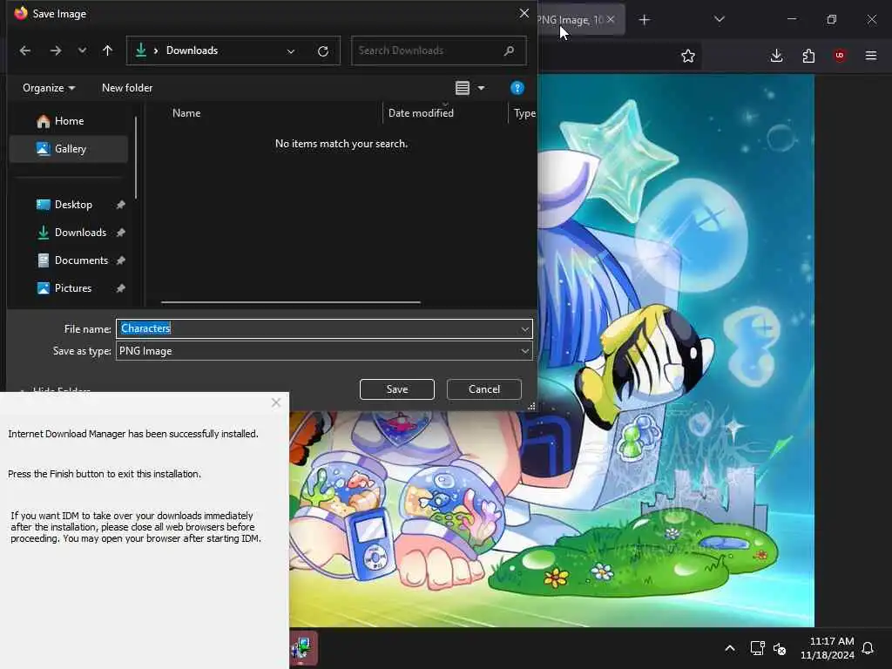Open the notifications bell icon
This screenshot has width=892, height=669.
(868, 648)
